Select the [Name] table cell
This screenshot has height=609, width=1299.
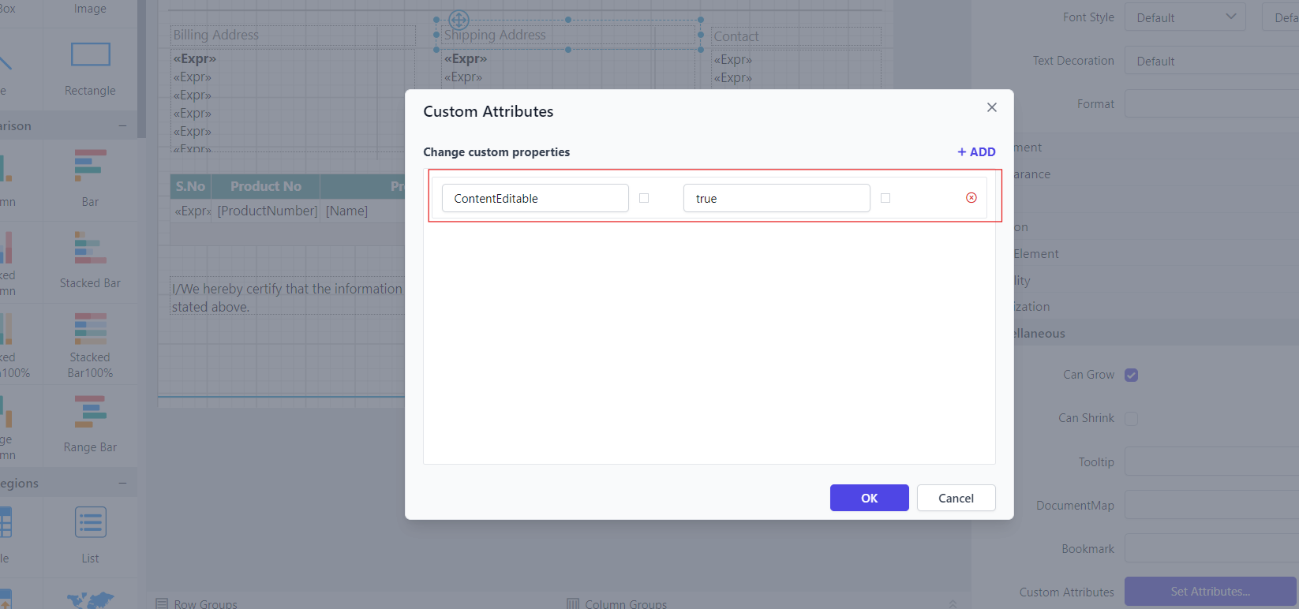click(x=347, y=211)
